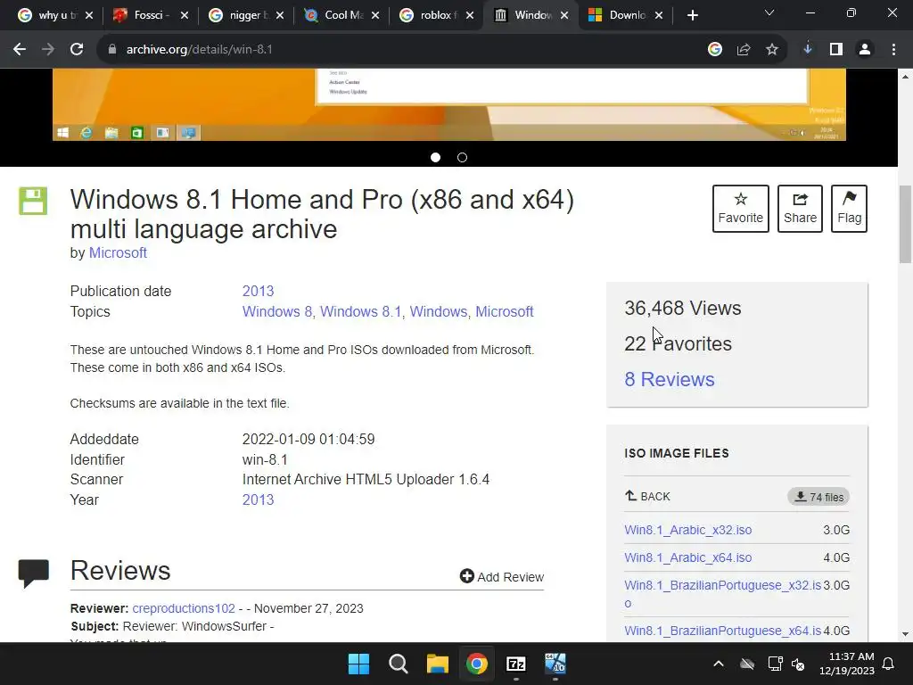Jump to the 8 Reviews link
913x685 pixels.
pos(670,379)
